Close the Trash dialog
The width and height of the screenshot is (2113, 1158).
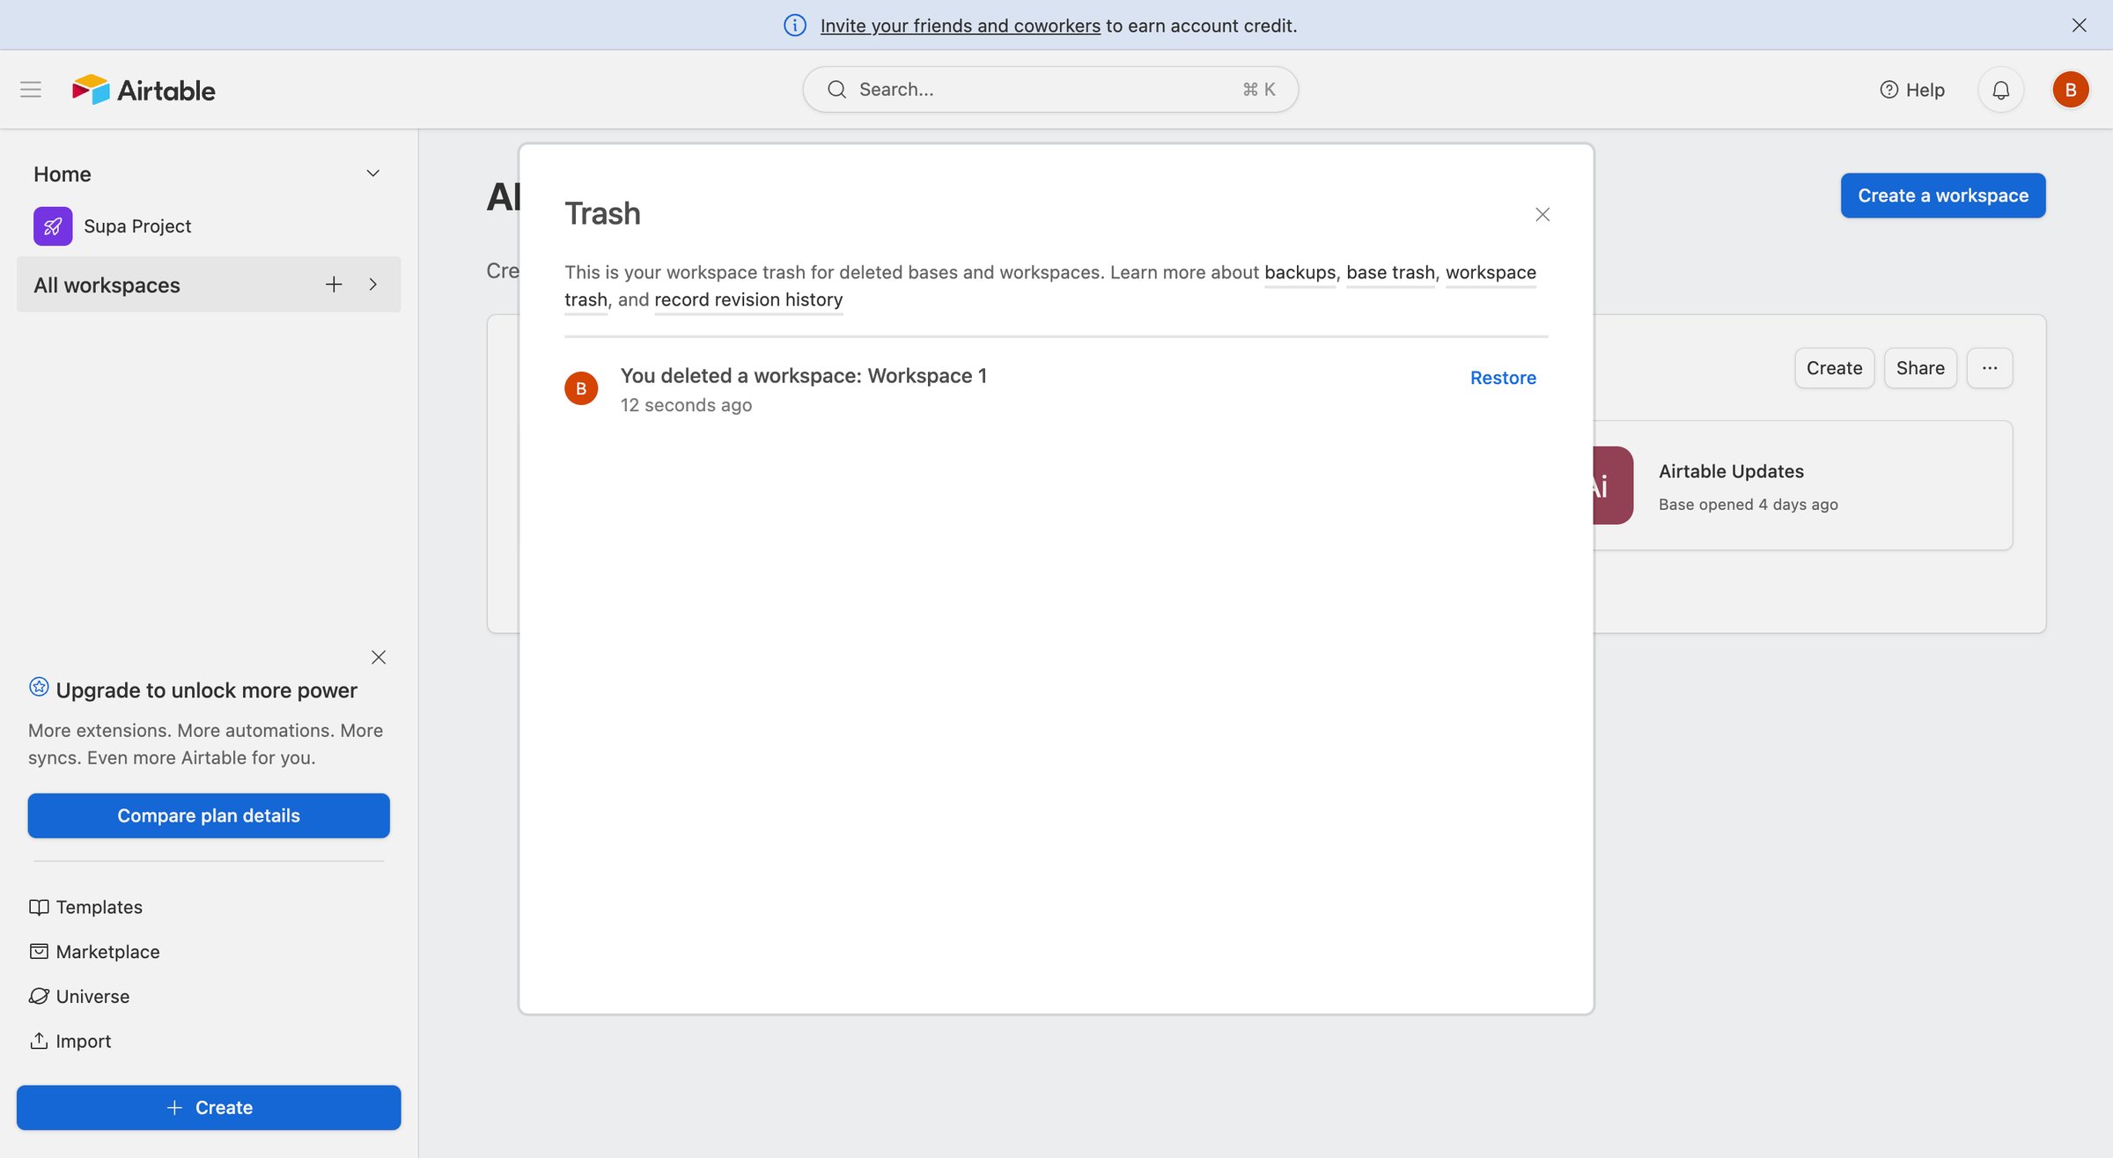(x=1542, y=214)
